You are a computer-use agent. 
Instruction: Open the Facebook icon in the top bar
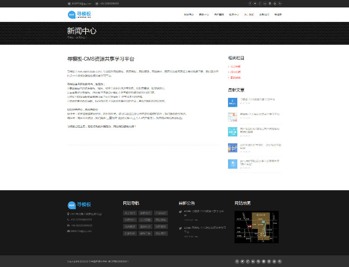click(250, 4)
